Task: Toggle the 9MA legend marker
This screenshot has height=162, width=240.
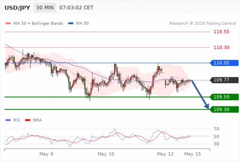Action: [x=28, y=120]
